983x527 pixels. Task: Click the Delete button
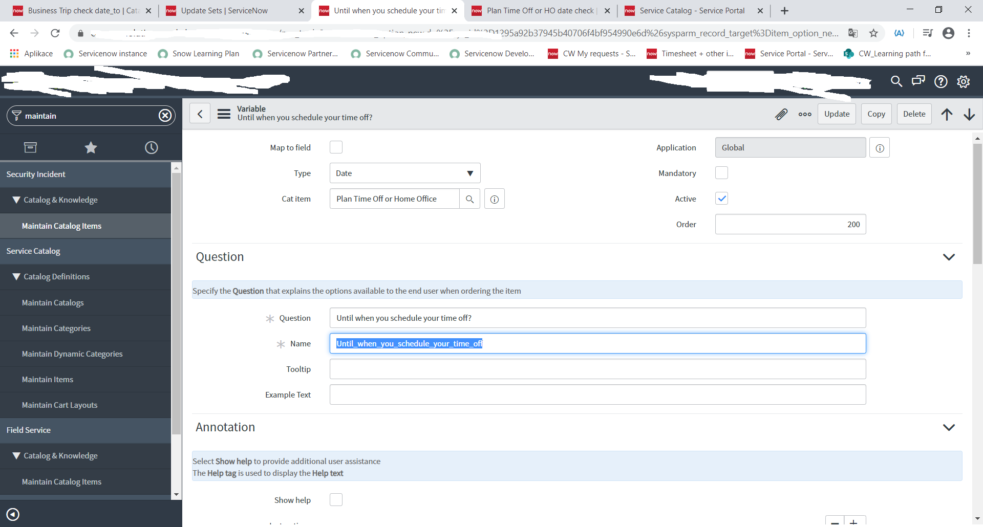coord(914,114)
